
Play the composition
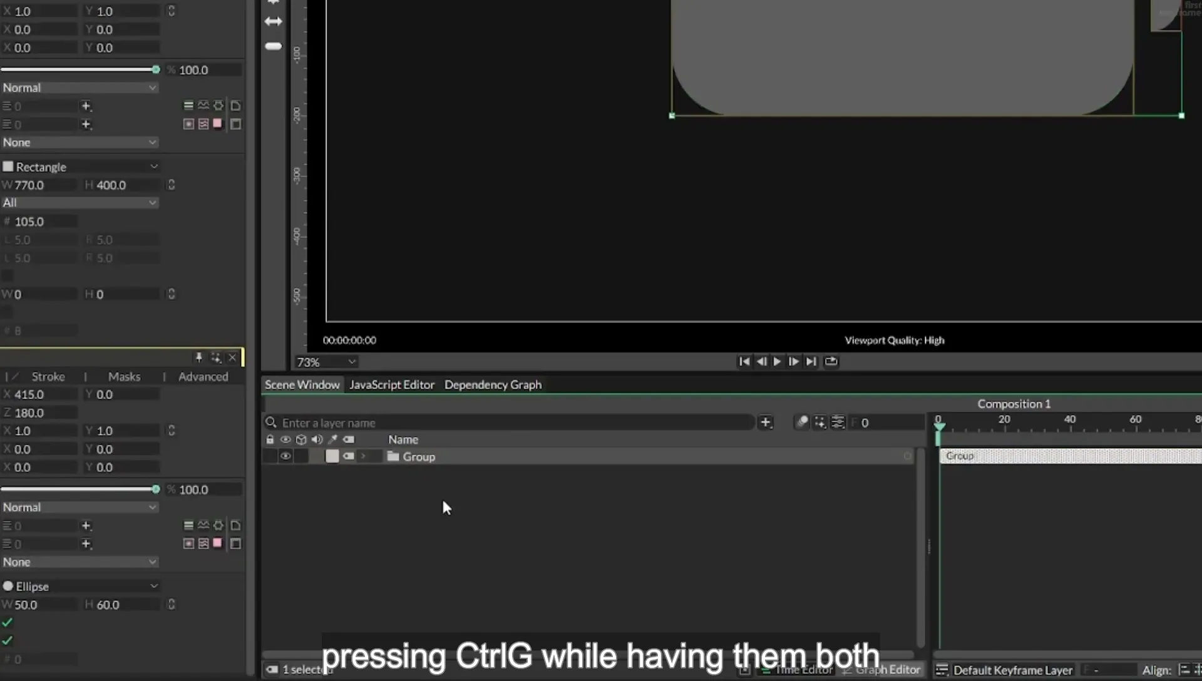click(777, 361)
